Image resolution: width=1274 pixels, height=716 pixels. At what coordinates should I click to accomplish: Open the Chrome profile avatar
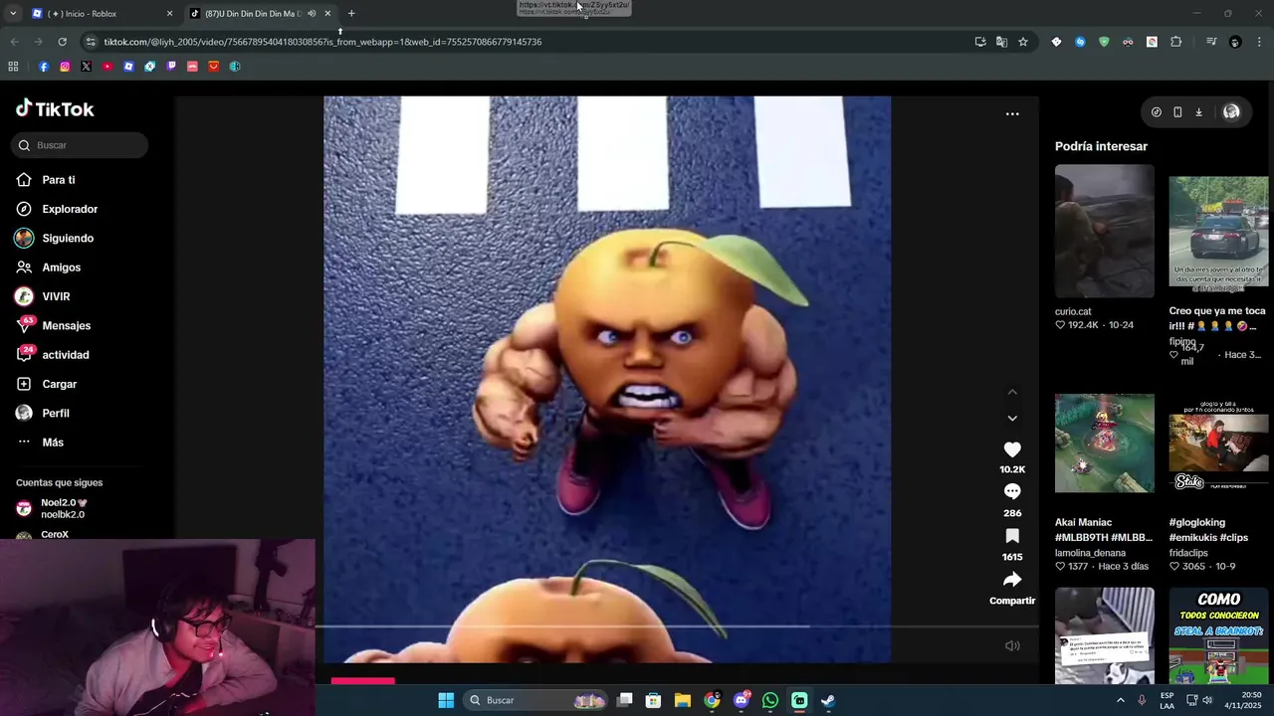point(1235,42)
